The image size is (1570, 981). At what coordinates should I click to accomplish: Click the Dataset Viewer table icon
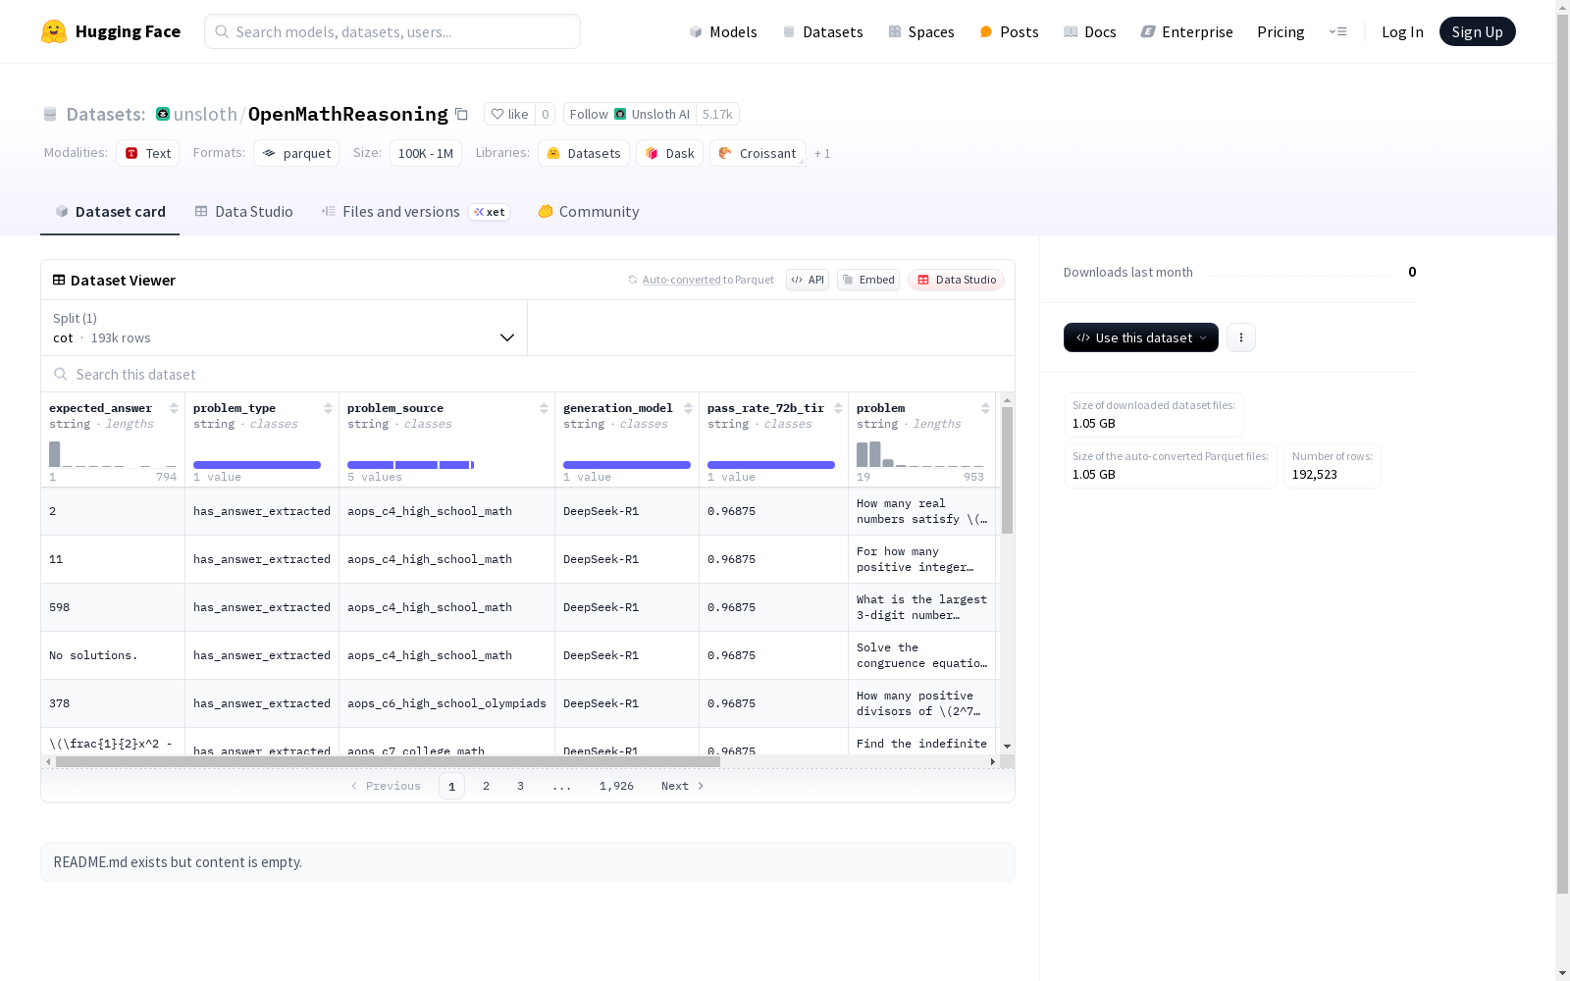tap(59, 280)
